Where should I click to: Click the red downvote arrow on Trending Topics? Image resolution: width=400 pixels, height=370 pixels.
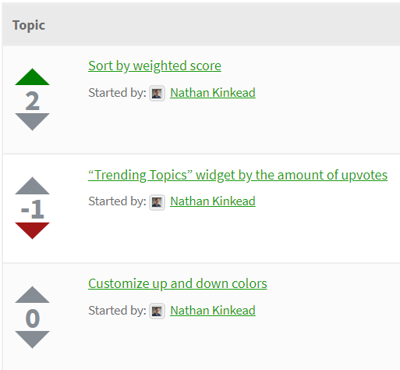(x=32, y=231)
